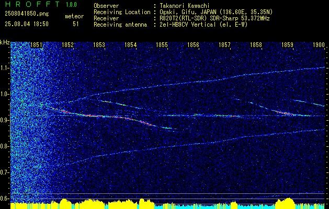329x209 pixels.
Task: Click the 1859 time marker
Action: pos(288,45)
